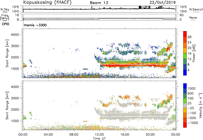This screenshot has height=140, width=203.
Task: Click the '-25' velocity colorbar tick
Action: [191, 108]
